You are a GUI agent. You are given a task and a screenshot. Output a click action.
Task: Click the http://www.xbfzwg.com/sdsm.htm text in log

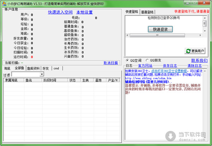148,78
